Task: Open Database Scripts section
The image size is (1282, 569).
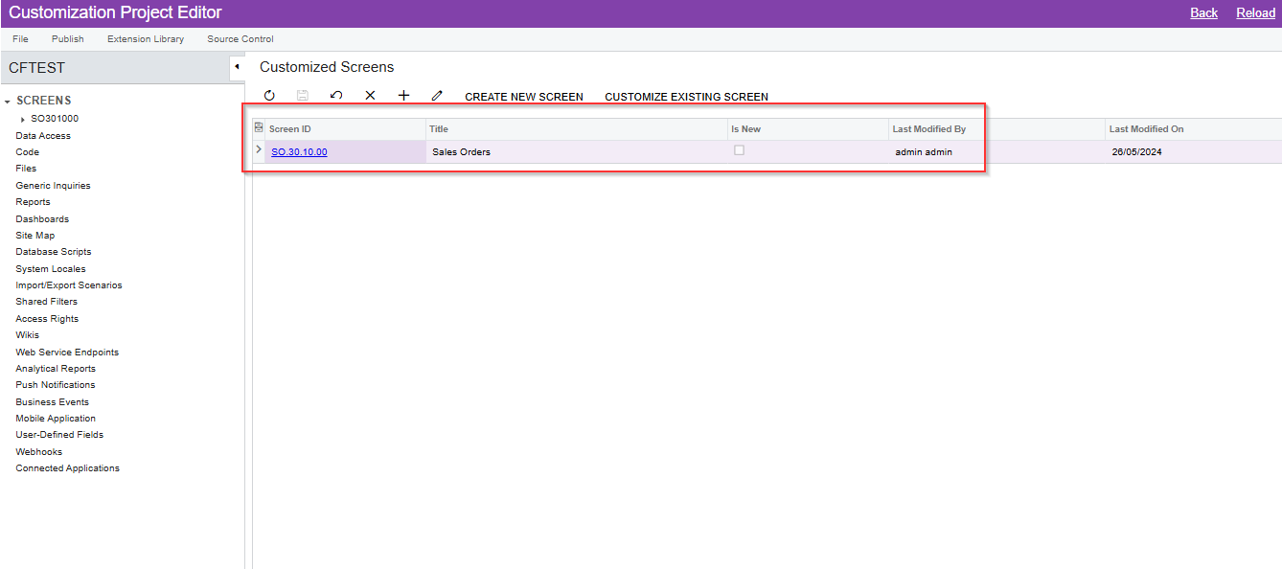Action: pyautogui.click(x=54, y=252)
